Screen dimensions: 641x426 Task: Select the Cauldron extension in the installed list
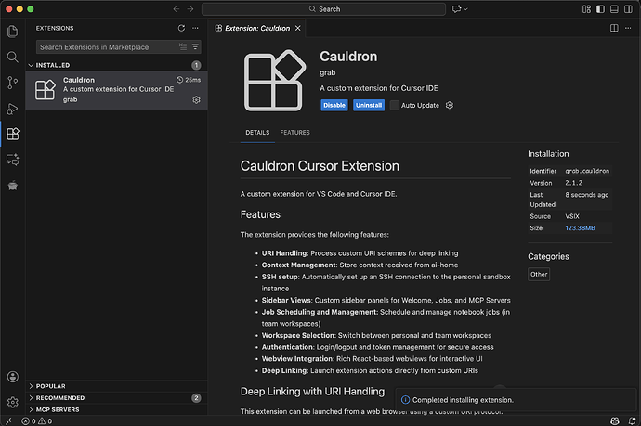click(x=116, y=90)
